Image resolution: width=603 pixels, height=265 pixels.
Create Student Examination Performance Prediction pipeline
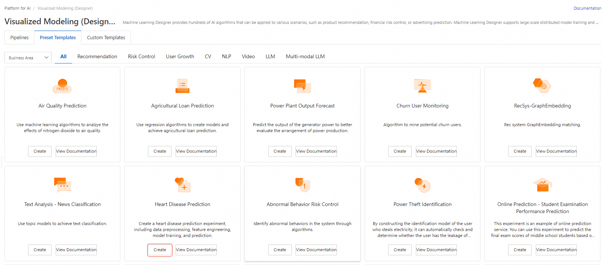click(520, 250)
